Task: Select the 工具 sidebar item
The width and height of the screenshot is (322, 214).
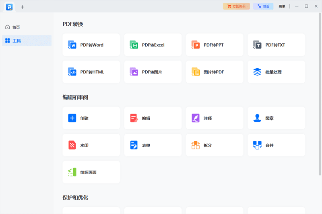Action: pyautogui.click(x=27, y=41)
